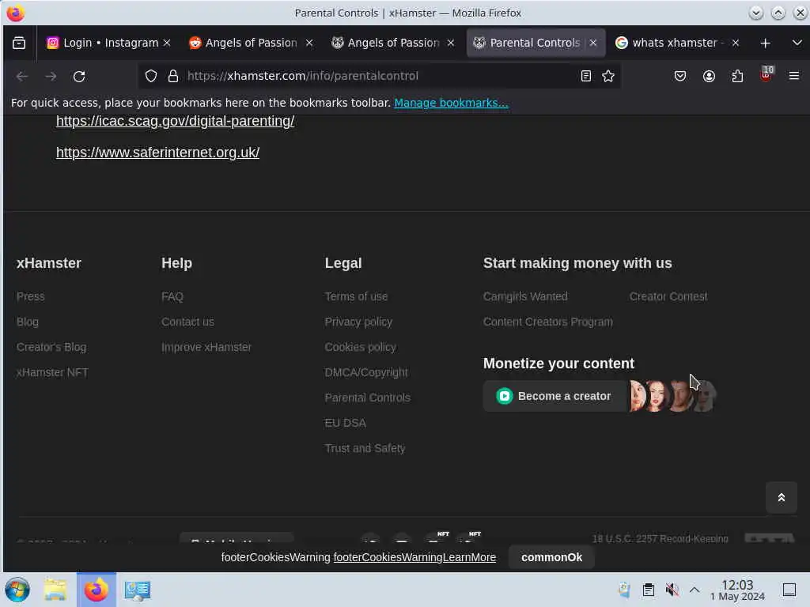Viewport: 810px width, 607px height.
Task: Click show desktop button
Action: point(789,590)
